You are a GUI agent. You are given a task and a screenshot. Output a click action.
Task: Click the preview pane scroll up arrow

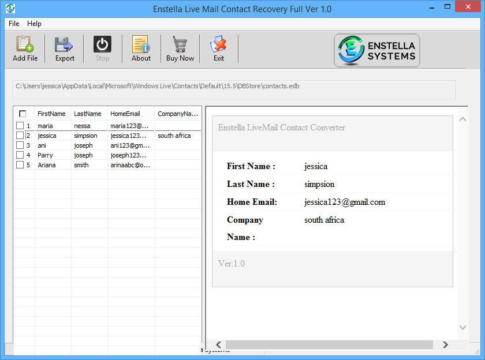click(462, 119)
